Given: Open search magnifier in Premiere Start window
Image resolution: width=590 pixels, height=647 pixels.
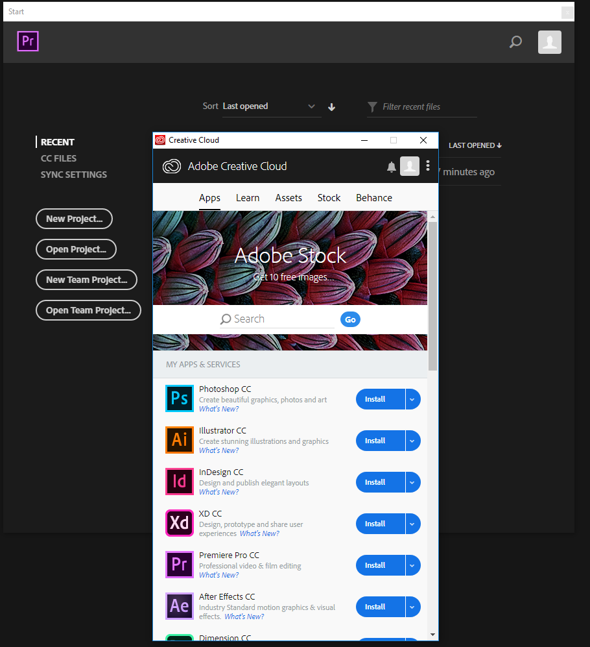Looking at the screenshot, I should 515,42.
